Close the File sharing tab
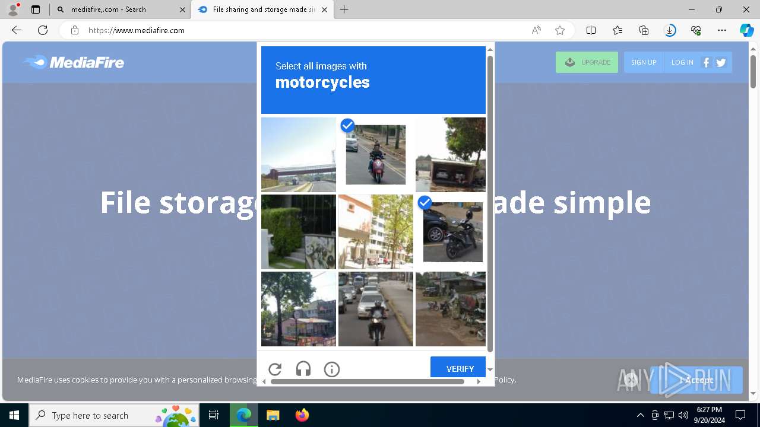 324,9
